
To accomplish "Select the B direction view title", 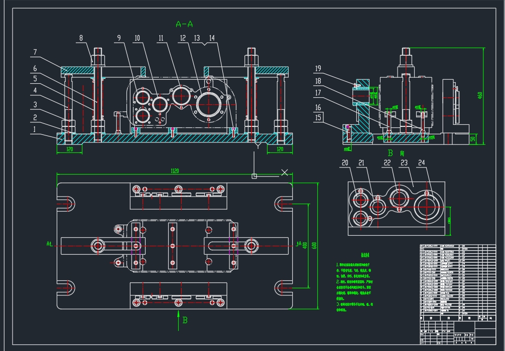I will click(x=396, y=153).
